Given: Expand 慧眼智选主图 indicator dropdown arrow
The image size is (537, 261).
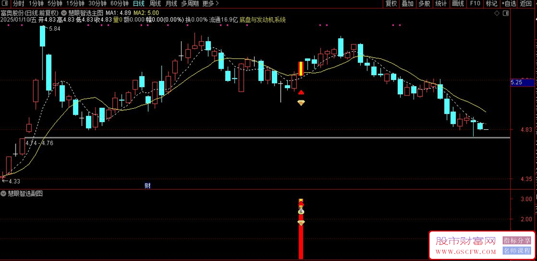Looking at the screenshot, I should [64, 13].
